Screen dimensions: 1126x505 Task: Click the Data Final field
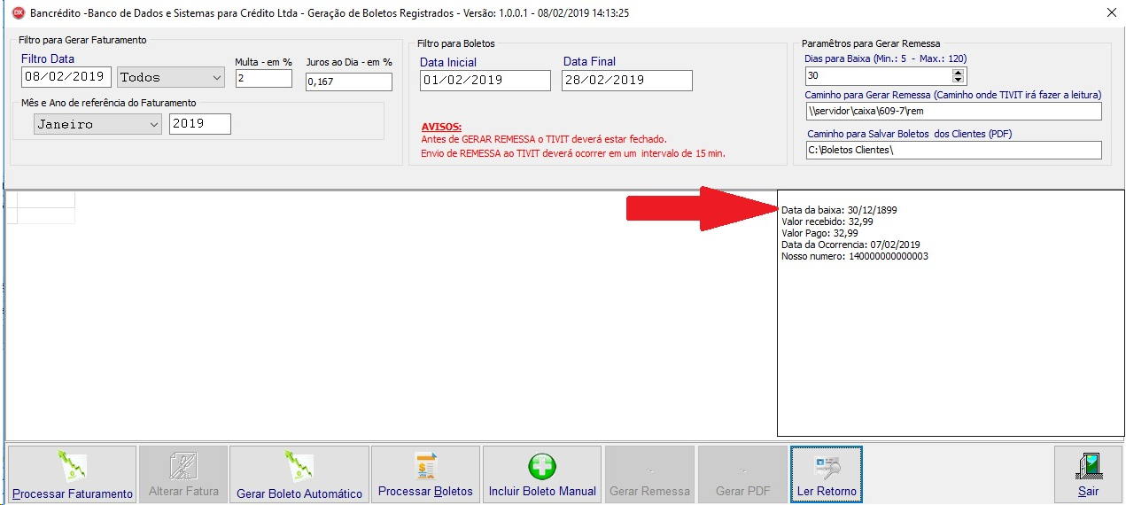pyautogui.click(x=627, y=80)
